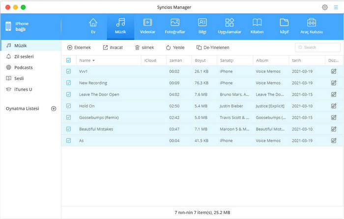Screen dimensions: 344x219
Task: Select the New Recording track name
Action: (93, 83)
